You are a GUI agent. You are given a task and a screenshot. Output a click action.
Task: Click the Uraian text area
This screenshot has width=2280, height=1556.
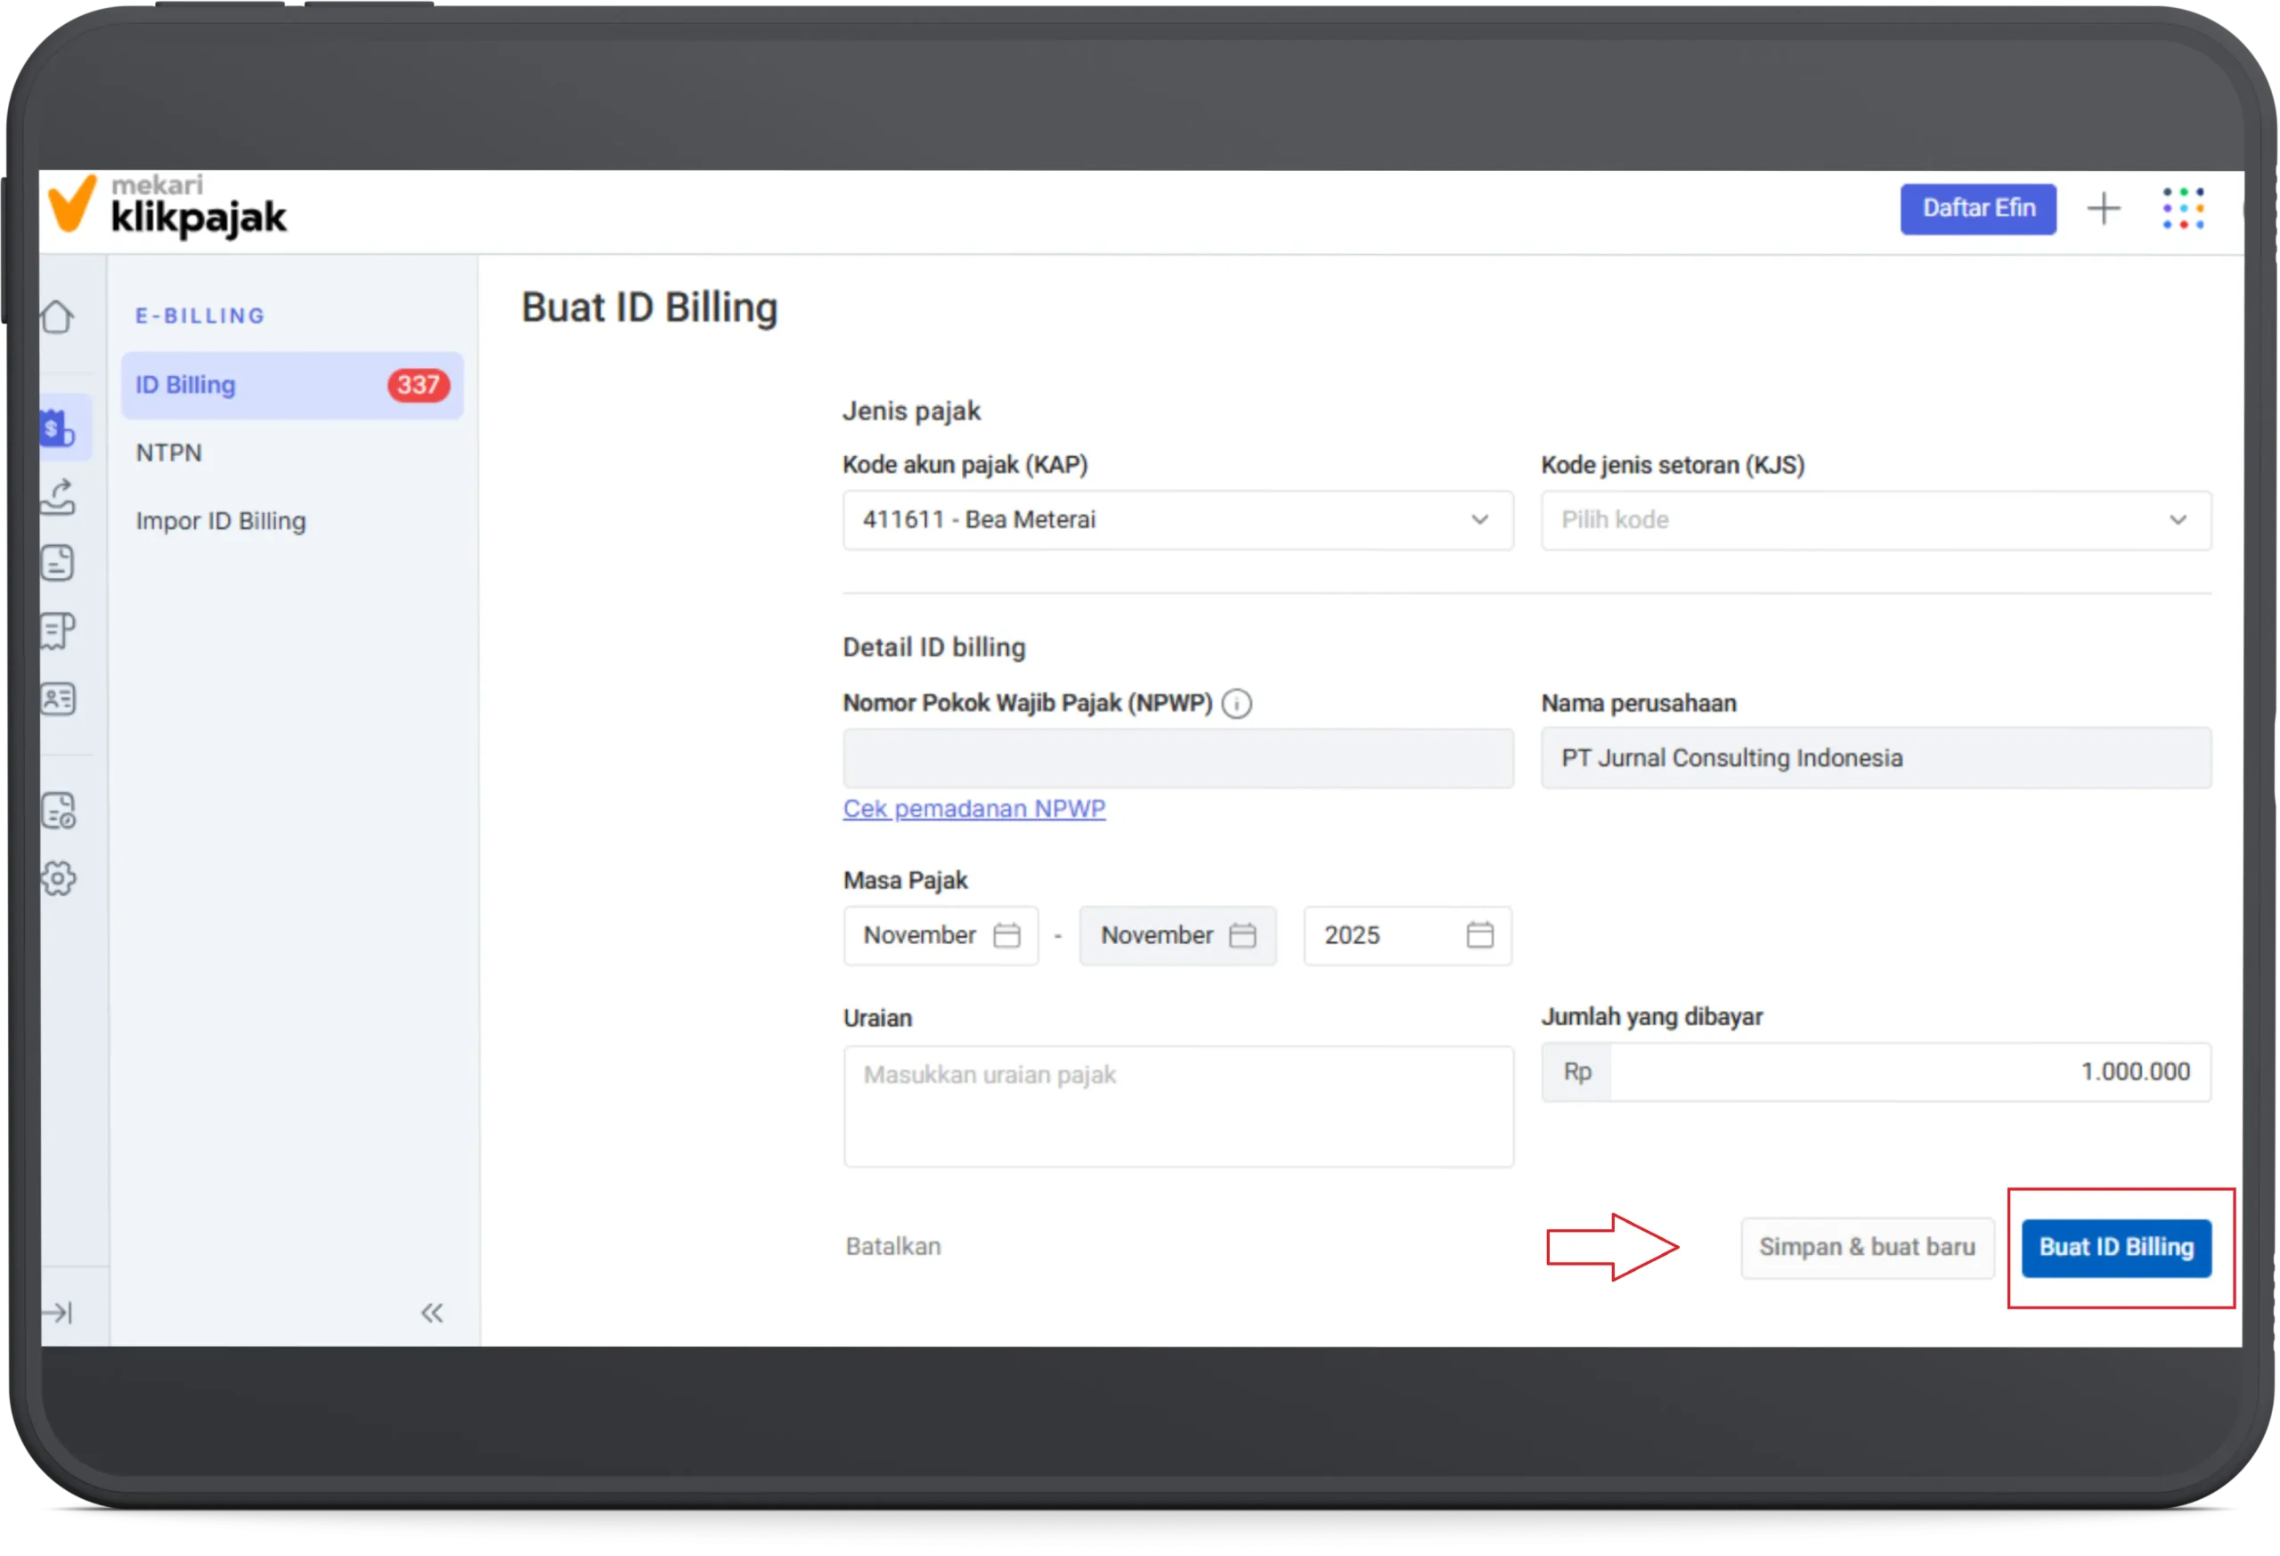[1177, 1105]
